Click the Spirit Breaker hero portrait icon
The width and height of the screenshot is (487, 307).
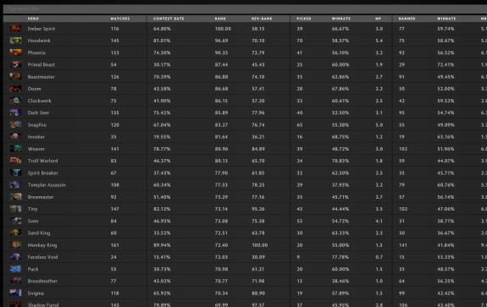[x=15, y=173]
